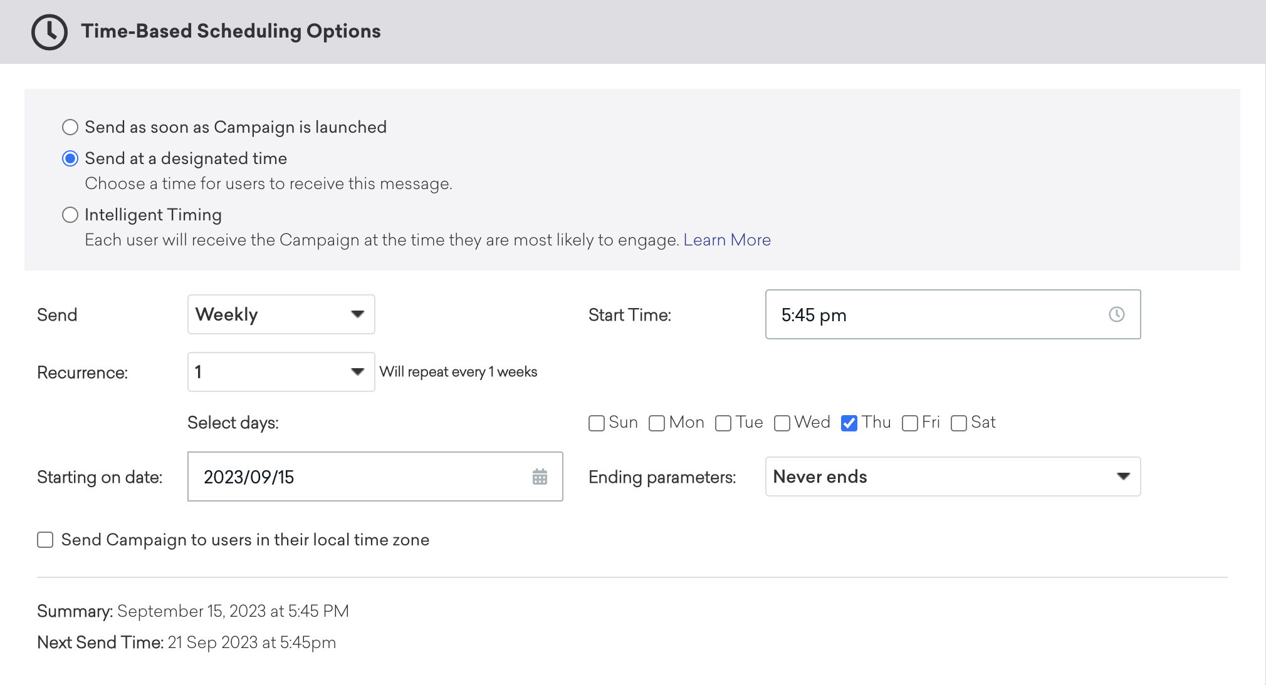Open the Weekly send frequency dropdown
This screenshot has width=1266, height=685.
[x=281, y=314]
